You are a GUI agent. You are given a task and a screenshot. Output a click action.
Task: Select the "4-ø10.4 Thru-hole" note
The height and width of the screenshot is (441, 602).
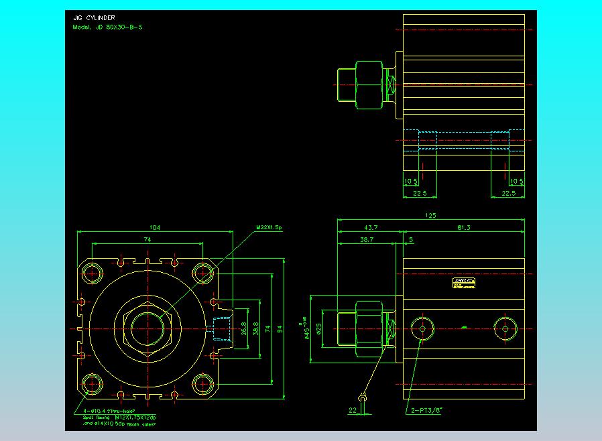(109, 411)
